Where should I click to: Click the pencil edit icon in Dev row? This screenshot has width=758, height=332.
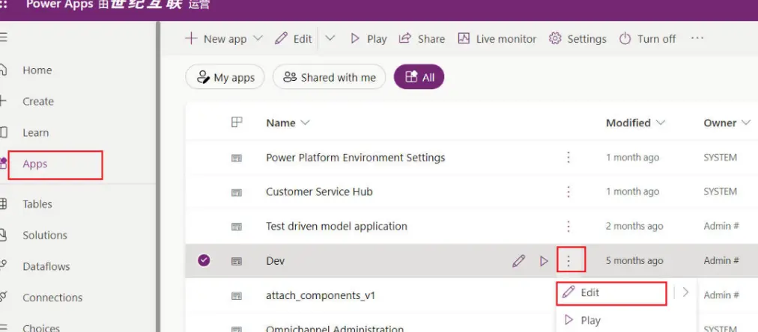(x=518, y=261)
